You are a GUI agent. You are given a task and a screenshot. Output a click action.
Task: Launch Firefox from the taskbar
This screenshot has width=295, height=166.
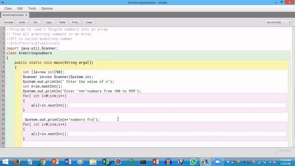pyautogui.click(x=17, y=162)
